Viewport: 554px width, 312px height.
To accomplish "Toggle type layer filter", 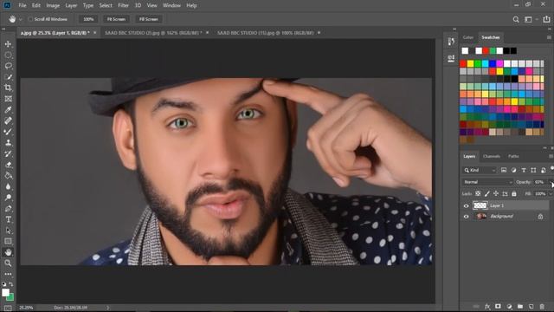I will 524,170.
